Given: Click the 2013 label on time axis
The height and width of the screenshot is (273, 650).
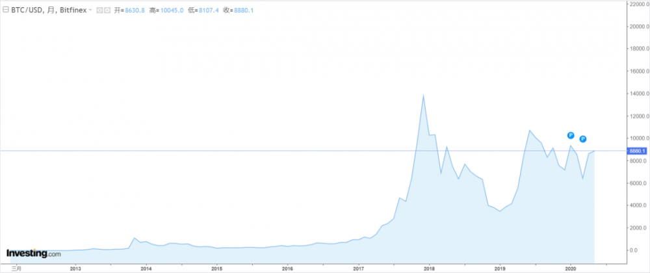Looking at the screenshot, I should [75, 268].
